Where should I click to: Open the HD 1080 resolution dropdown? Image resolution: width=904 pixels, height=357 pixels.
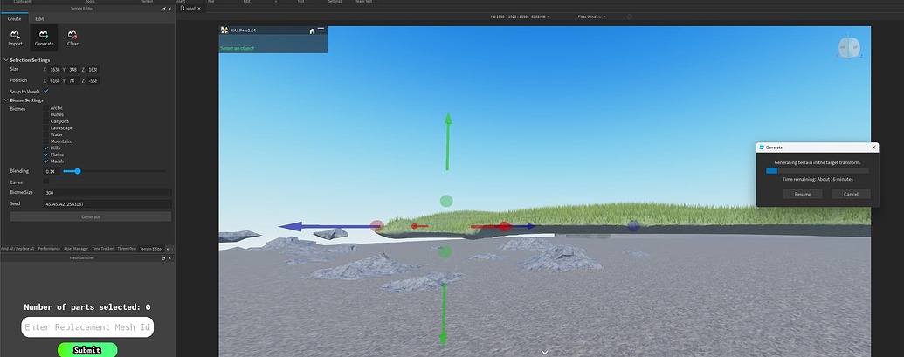[520, 17]
